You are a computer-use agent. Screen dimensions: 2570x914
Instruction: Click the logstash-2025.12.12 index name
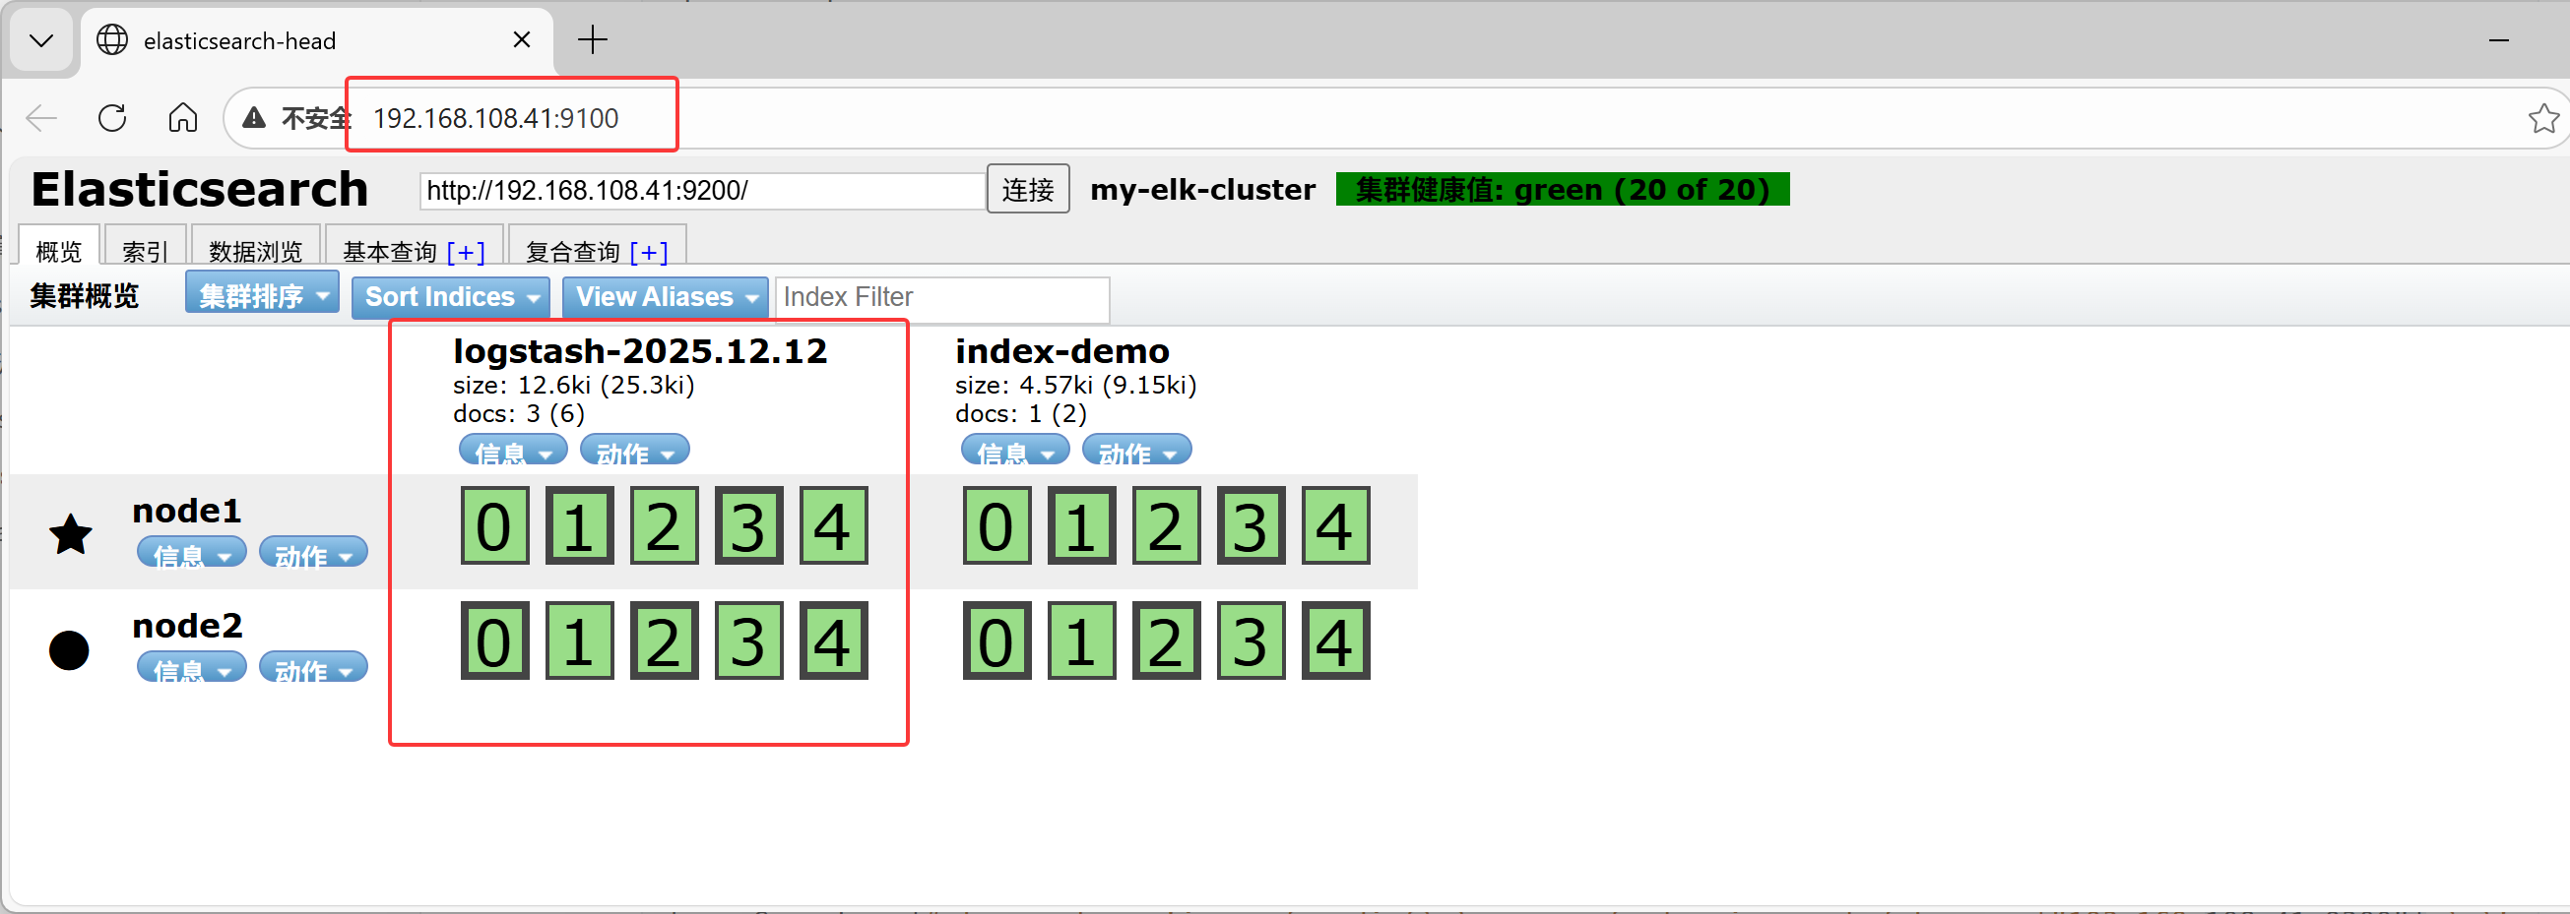click(x=640, y=351)
